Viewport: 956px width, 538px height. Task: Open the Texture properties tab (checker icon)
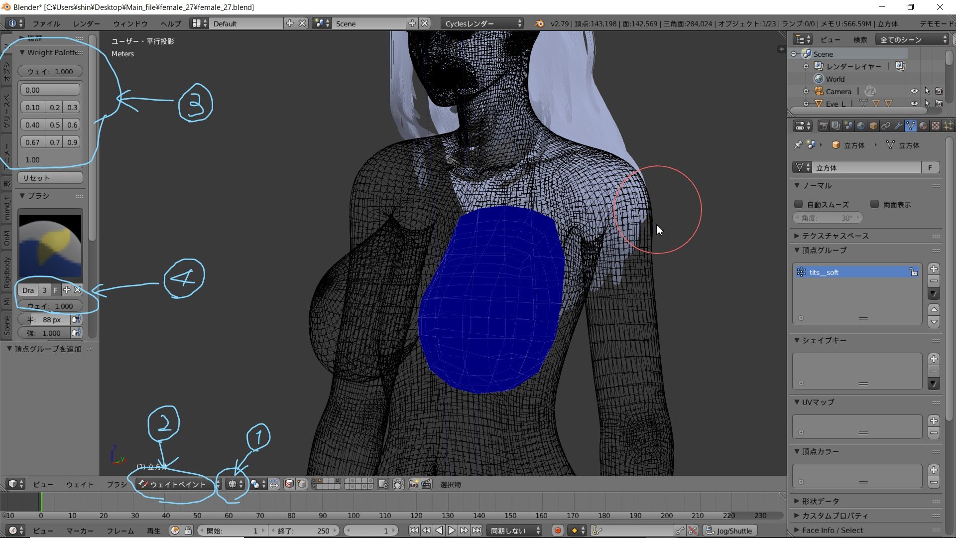pos(936,126)
